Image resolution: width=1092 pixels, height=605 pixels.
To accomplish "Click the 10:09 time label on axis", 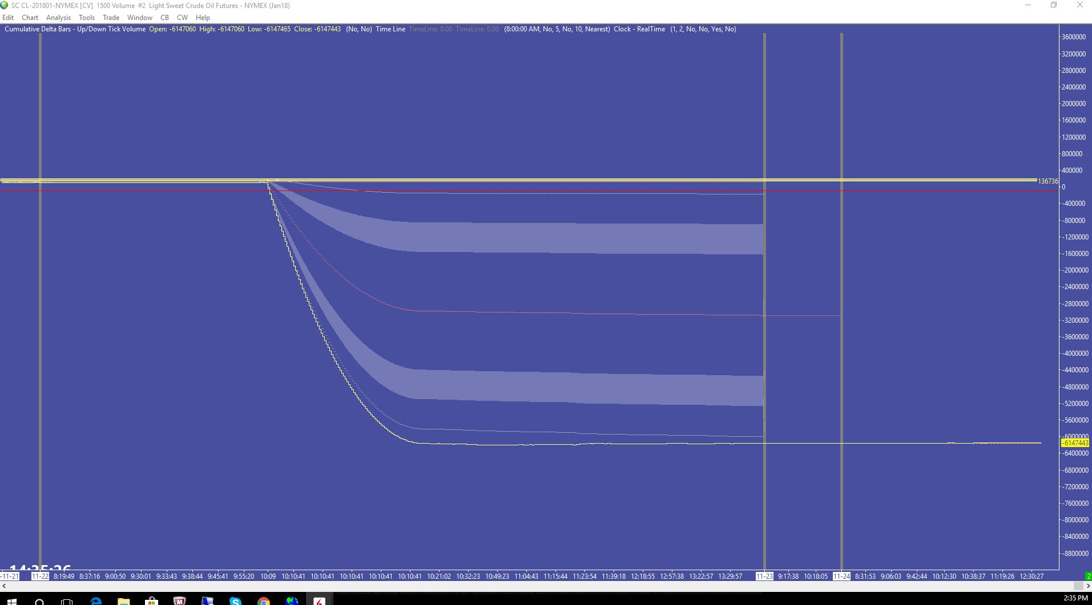I will pos(268,576).
